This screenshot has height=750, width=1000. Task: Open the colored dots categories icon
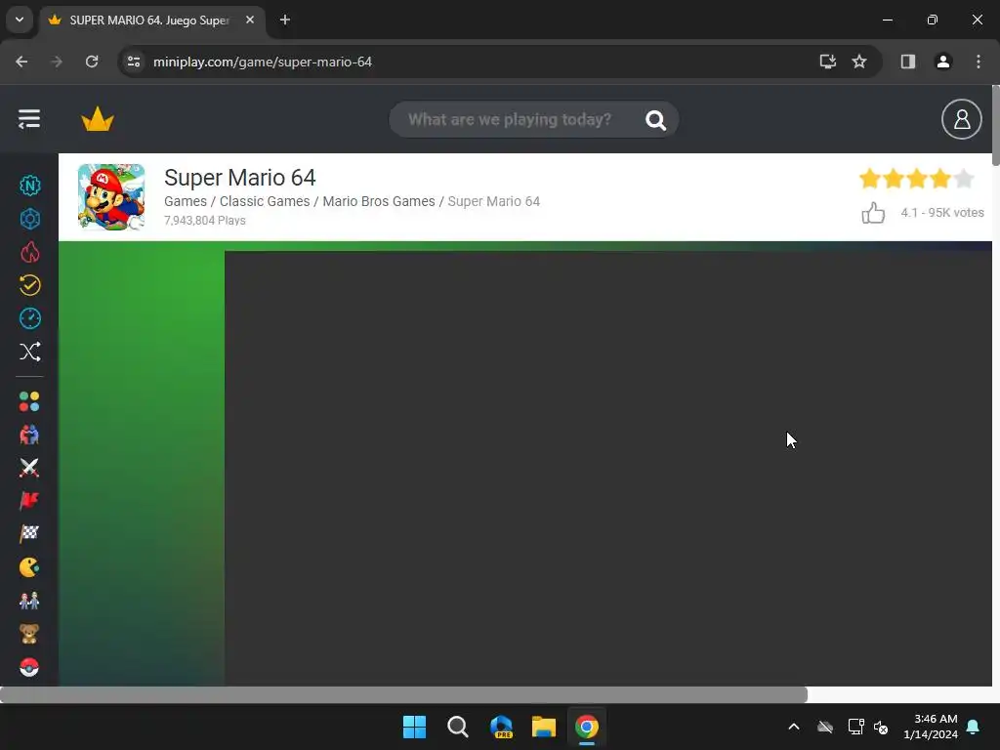click(x=29, y=401)
